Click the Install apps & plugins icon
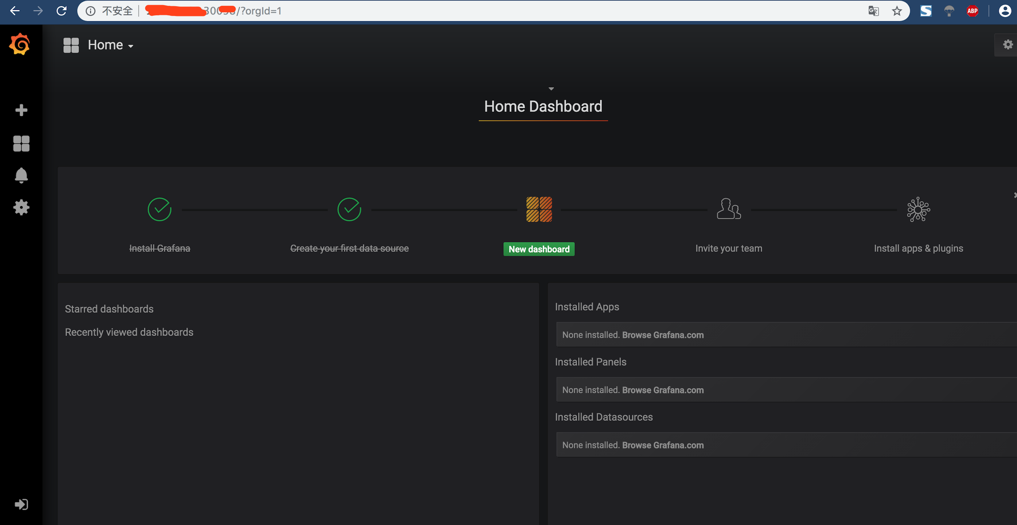Viewport: 1017px width, 525px height. pyautogui.click(x=919, y=209)
